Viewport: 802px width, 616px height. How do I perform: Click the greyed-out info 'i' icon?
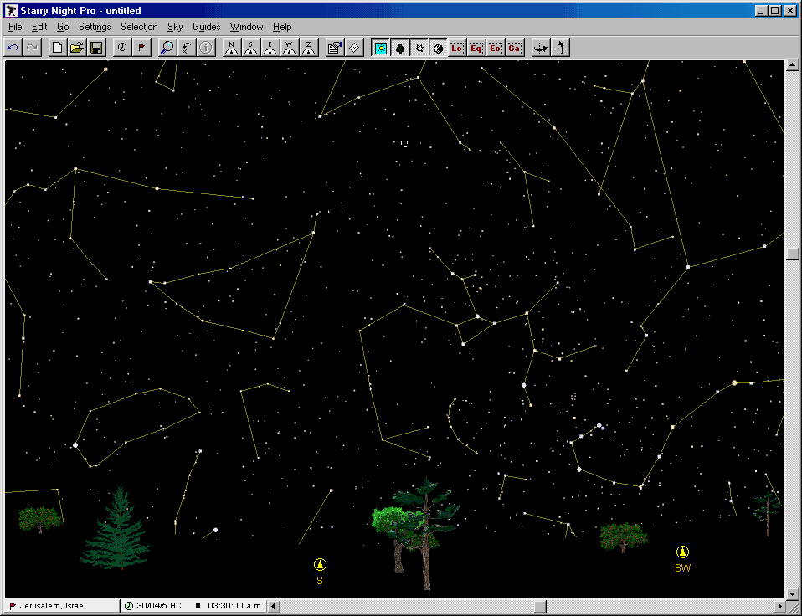coord(206,48)
